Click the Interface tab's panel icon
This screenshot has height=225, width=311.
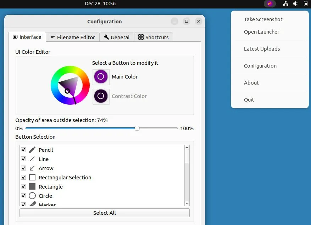click(x=15, y=37)
